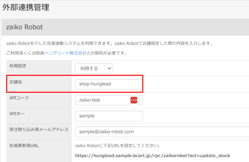Click the APIコード row label
Viewport: 249px width, 162px height.
(x=19, y=98)
